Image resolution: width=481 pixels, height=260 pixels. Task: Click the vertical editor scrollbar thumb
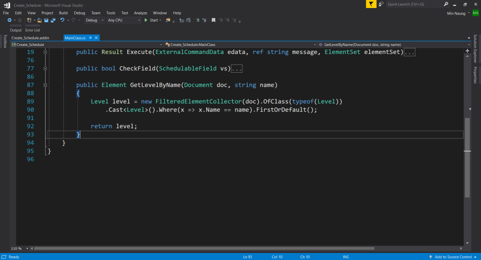pyautogui.click(x=467, y=157)
